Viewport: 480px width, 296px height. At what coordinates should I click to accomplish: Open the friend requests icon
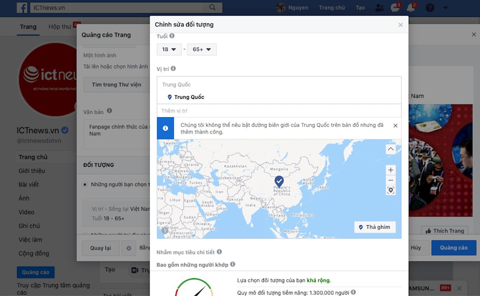pyautogui.click(x=380, y=7)
